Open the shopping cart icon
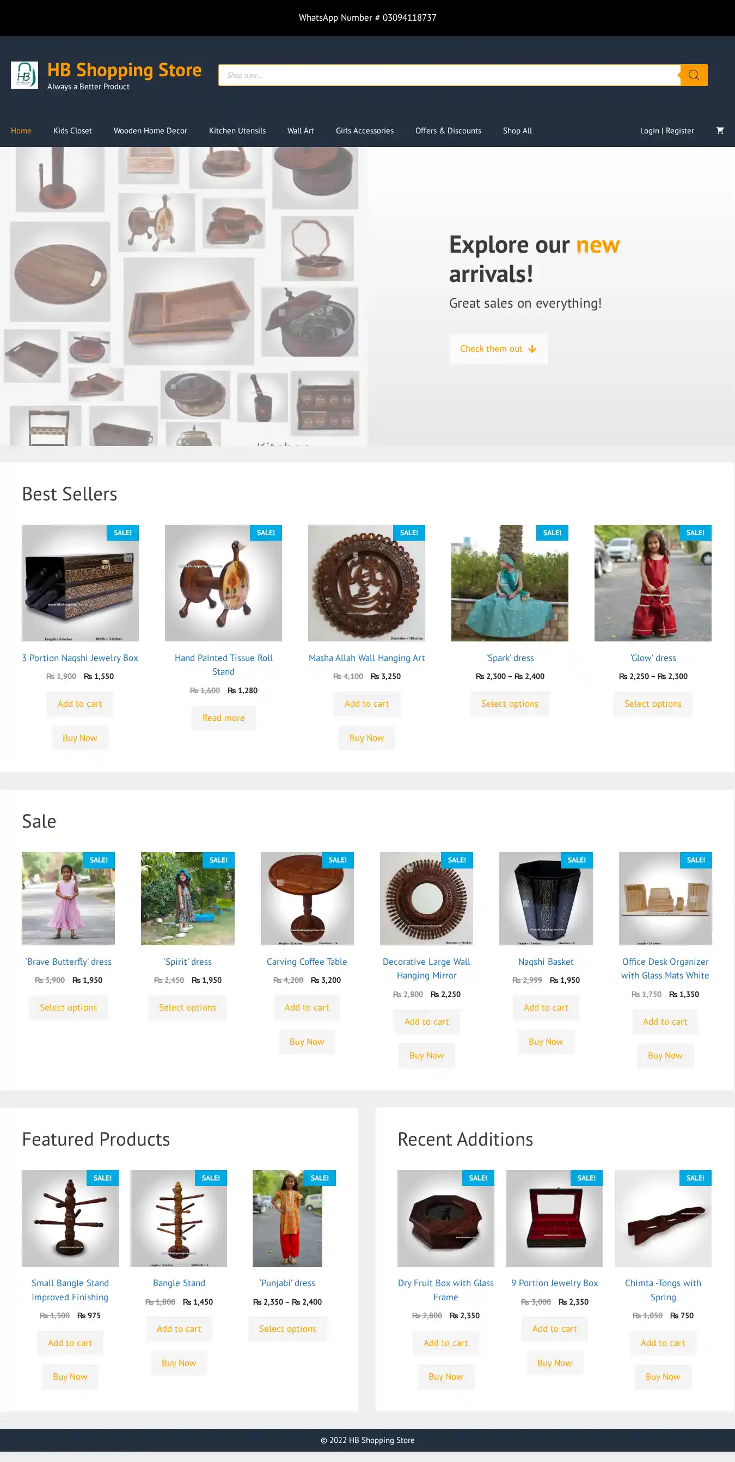 pyautogui.click(x=720, y=131)
